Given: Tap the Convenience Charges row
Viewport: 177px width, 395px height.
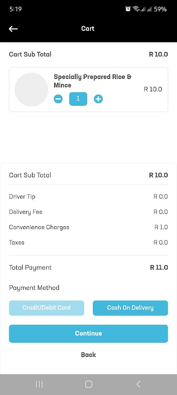Looking at the screenshot, I should pos(88,227).
